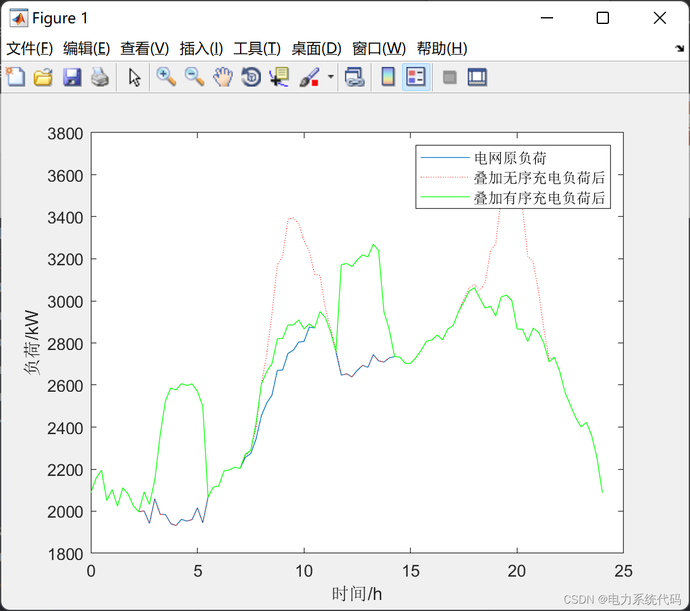This screenshot has height=611, width=690.
Task: Click the y-axis tick label 3000
Action: click(65, 302)
